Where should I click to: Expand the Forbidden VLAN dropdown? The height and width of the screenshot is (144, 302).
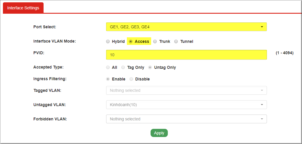point(186,119)
